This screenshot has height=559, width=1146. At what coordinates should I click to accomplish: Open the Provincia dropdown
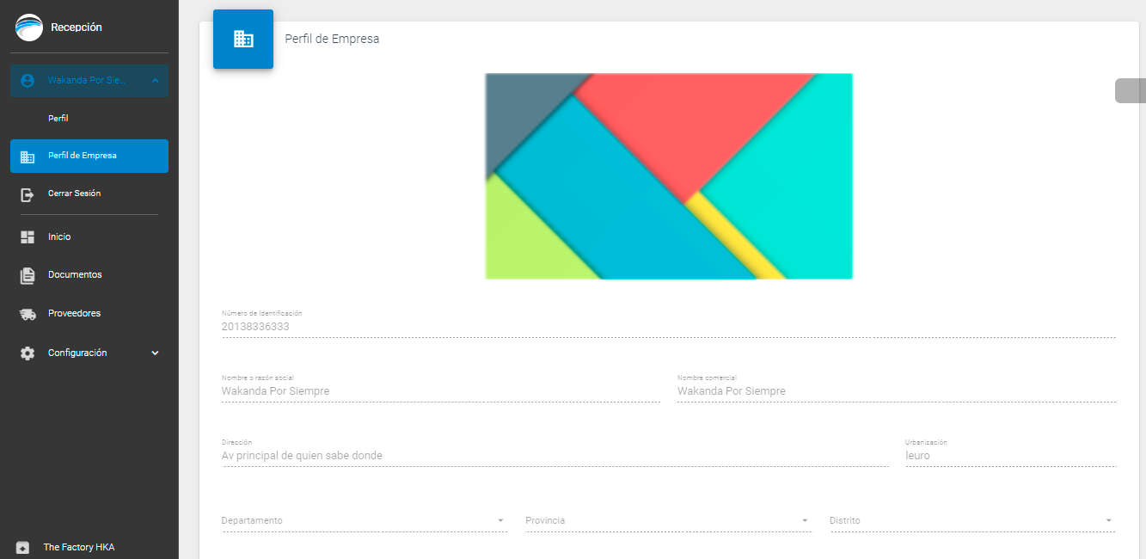(x=668, y=521)
